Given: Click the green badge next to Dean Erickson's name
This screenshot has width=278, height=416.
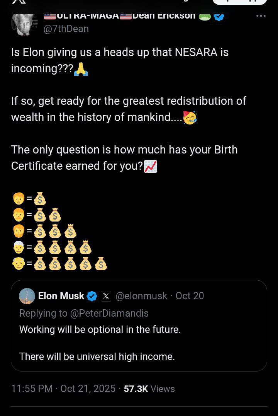Looking at the screenshot, I should [x=205, y=17].
